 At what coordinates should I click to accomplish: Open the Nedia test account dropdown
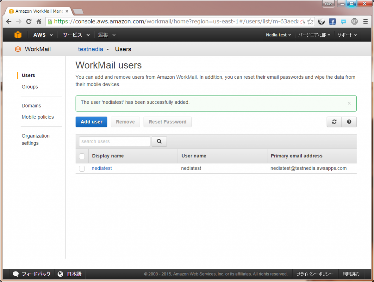[x=278, y=35]
